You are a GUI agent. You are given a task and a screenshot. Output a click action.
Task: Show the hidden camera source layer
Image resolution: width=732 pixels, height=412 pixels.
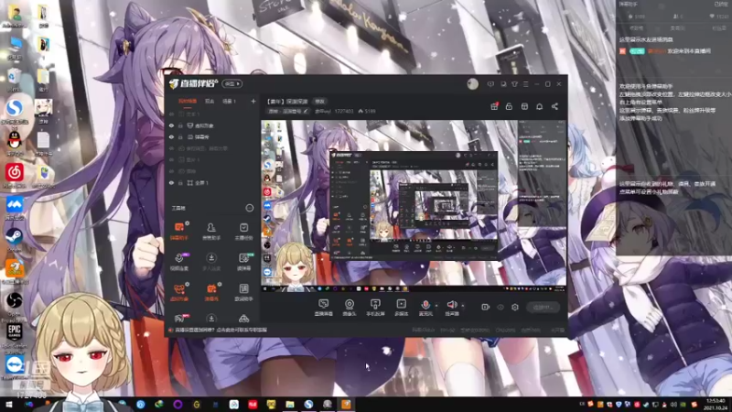click(171, 171)
